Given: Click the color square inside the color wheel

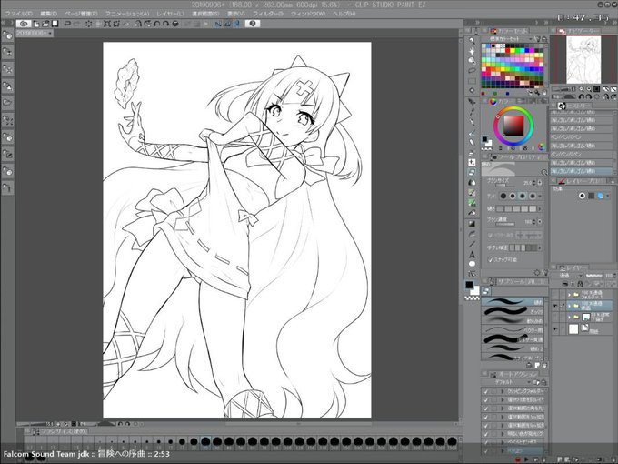Looking at the screenshot, I should (513, 126).
